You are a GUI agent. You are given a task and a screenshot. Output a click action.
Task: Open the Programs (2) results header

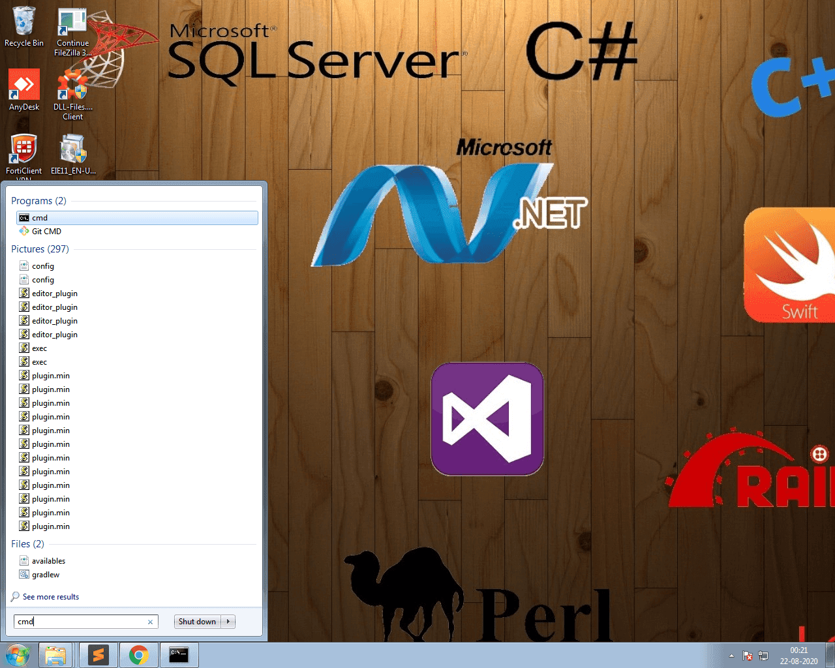click(x=38, y=201)
